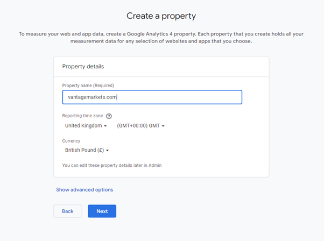Click the Property name (Required) label
The height and width of the screenshot is (241, 324).
(x=88, y=86)
